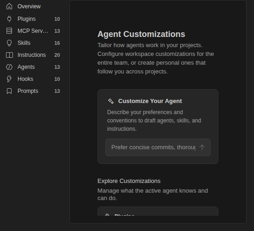Go to the Skills section
This screenshot has width=254, height=231.
pyautogui.click(x=33, y=43)
